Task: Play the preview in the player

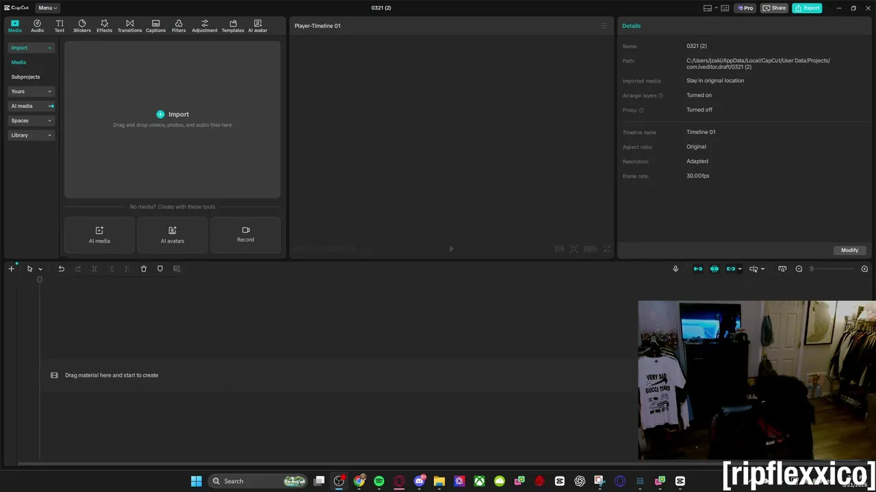Action: pos(451,249)
